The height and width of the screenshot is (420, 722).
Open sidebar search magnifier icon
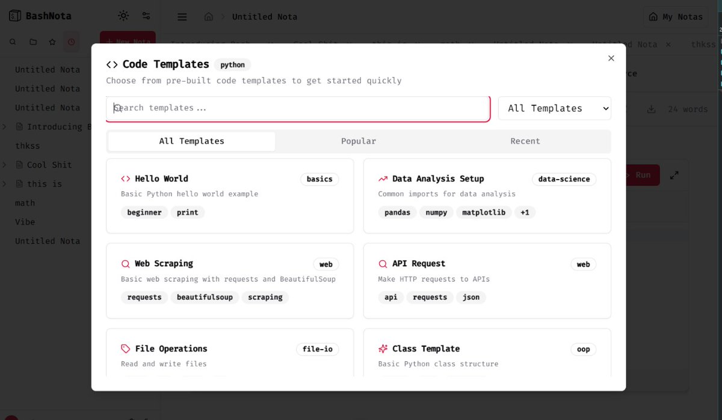[x=13, y=42]
